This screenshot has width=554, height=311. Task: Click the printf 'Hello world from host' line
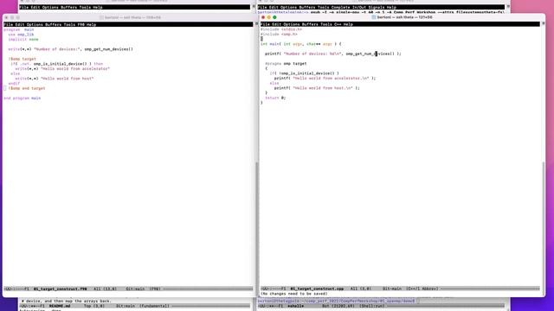pos(317,88)
